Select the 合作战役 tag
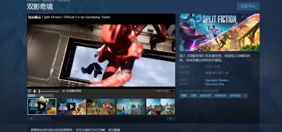The height and width of the screenshot is (132, 282). (x=235, y=96)
